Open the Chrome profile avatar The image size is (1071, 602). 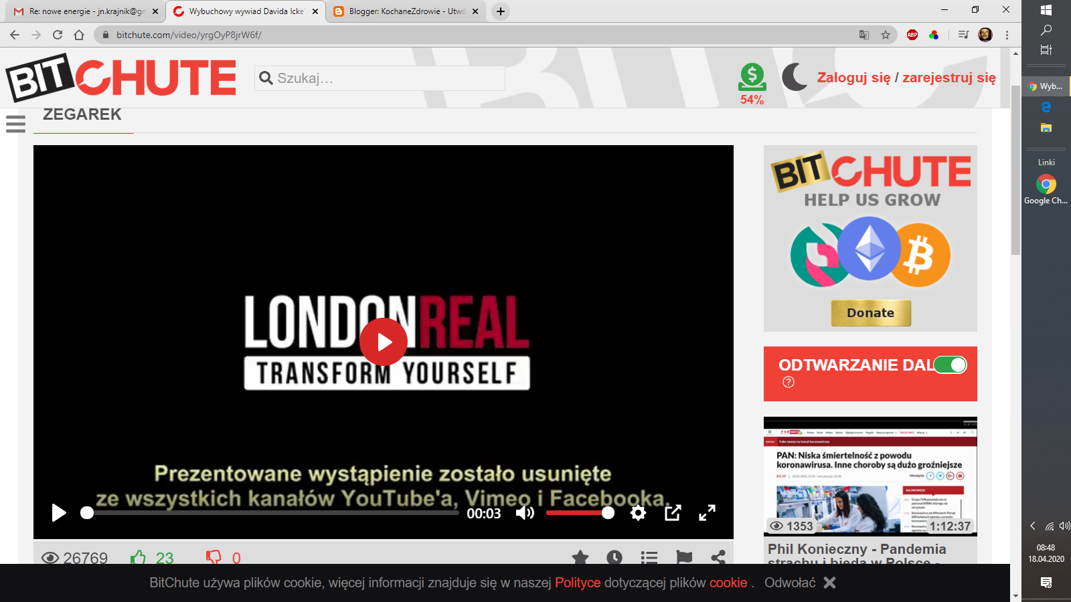pos(985,35)
